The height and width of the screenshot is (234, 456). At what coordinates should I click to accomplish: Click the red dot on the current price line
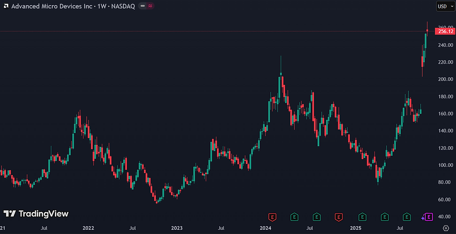coord(427,30)
